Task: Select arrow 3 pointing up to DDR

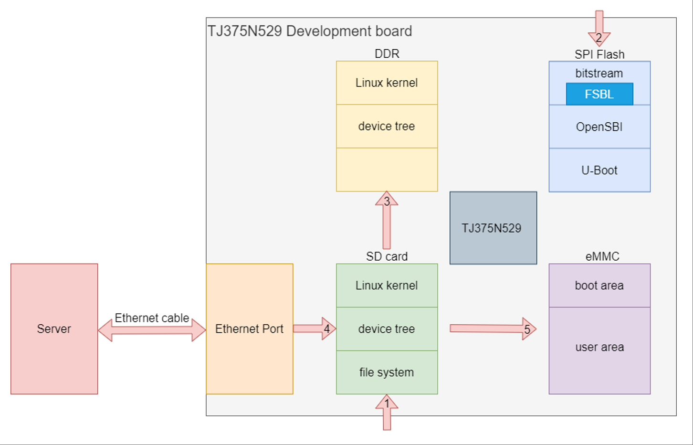Action: point(387,220)
